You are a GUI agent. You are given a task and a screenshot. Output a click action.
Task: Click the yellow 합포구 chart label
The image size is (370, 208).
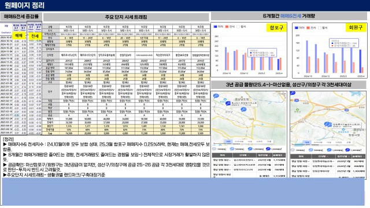click(x=276, y=28)
